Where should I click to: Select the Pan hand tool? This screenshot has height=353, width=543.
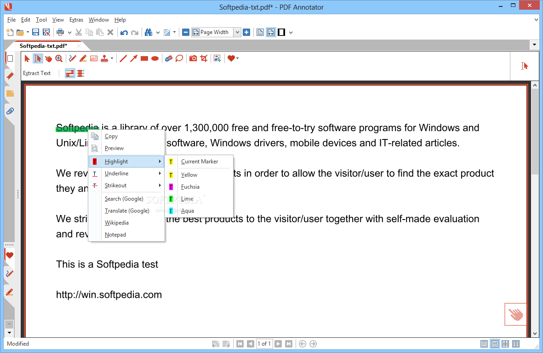48,58
